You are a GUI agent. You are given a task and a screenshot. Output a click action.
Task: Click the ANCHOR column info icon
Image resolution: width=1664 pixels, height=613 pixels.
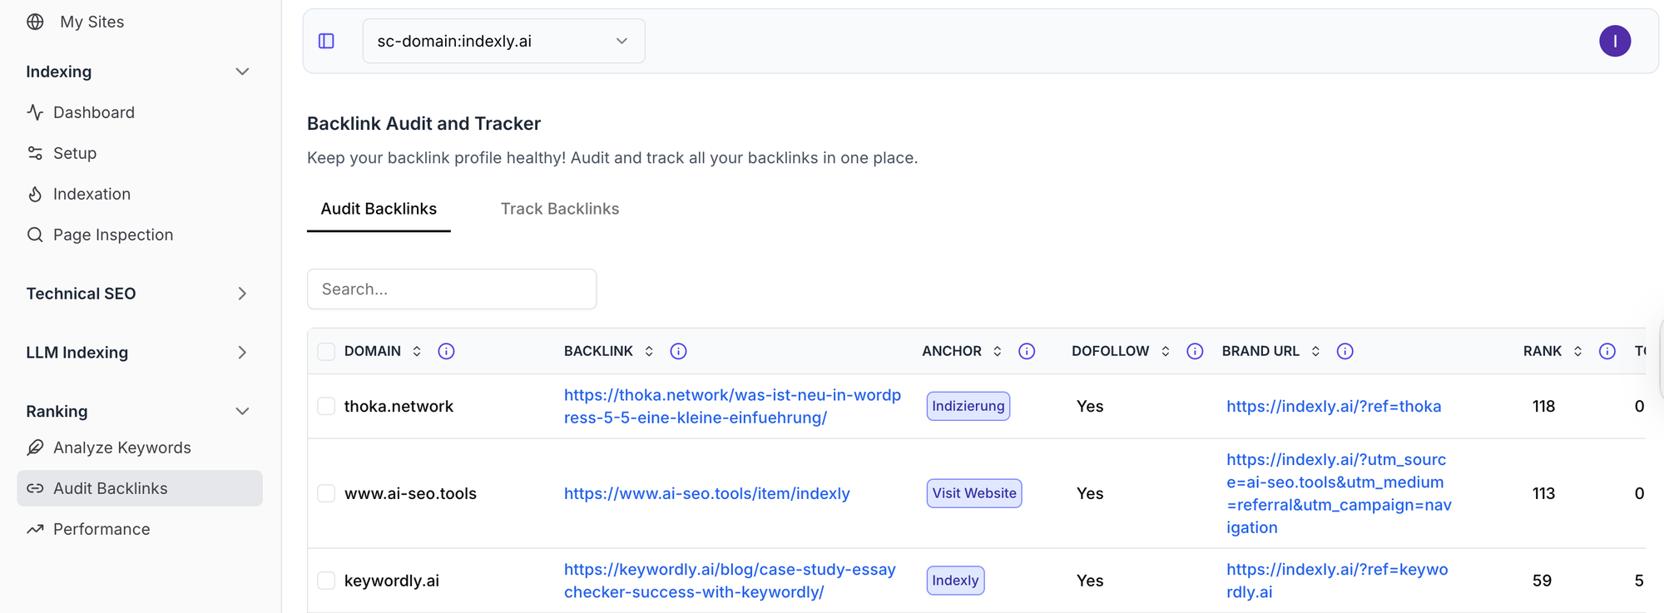tap(1027, 351)
